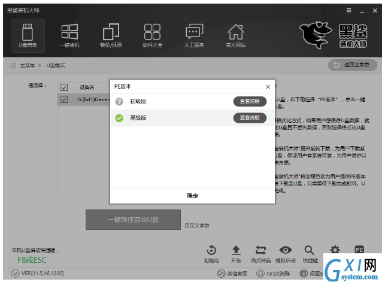Viewport: 382px width, 282px height.
Task: Click the 快捷键 magnifier icon
Action: point(310,254)
